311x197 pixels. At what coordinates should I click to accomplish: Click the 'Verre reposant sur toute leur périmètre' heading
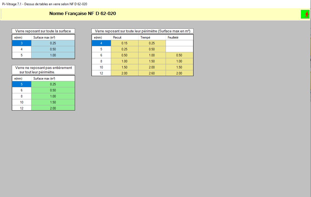click(142, 31)
